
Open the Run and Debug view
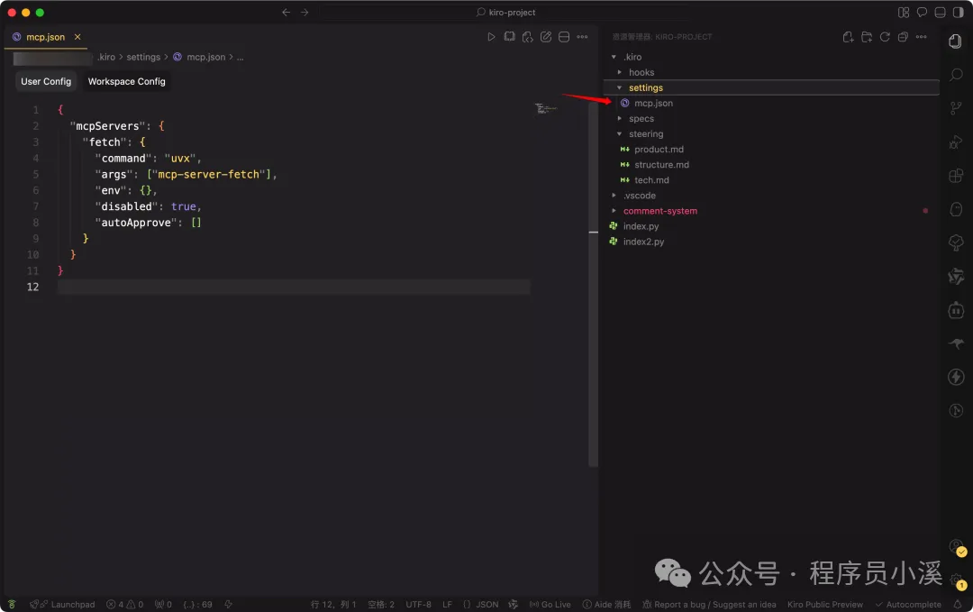click(x=956, y=142)
